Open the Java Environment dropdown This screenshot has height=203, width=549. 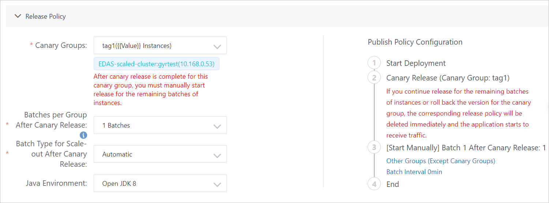160,184
